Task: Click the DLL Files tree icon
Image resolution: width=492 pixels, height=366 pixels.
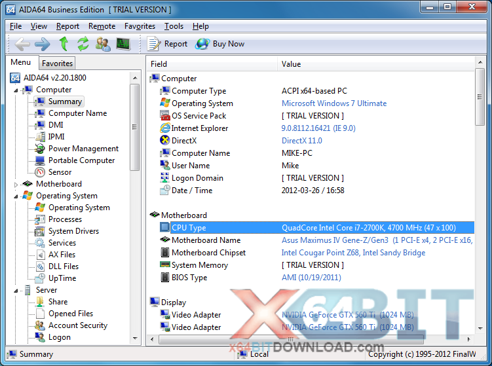Action: (x=41, y=266)
